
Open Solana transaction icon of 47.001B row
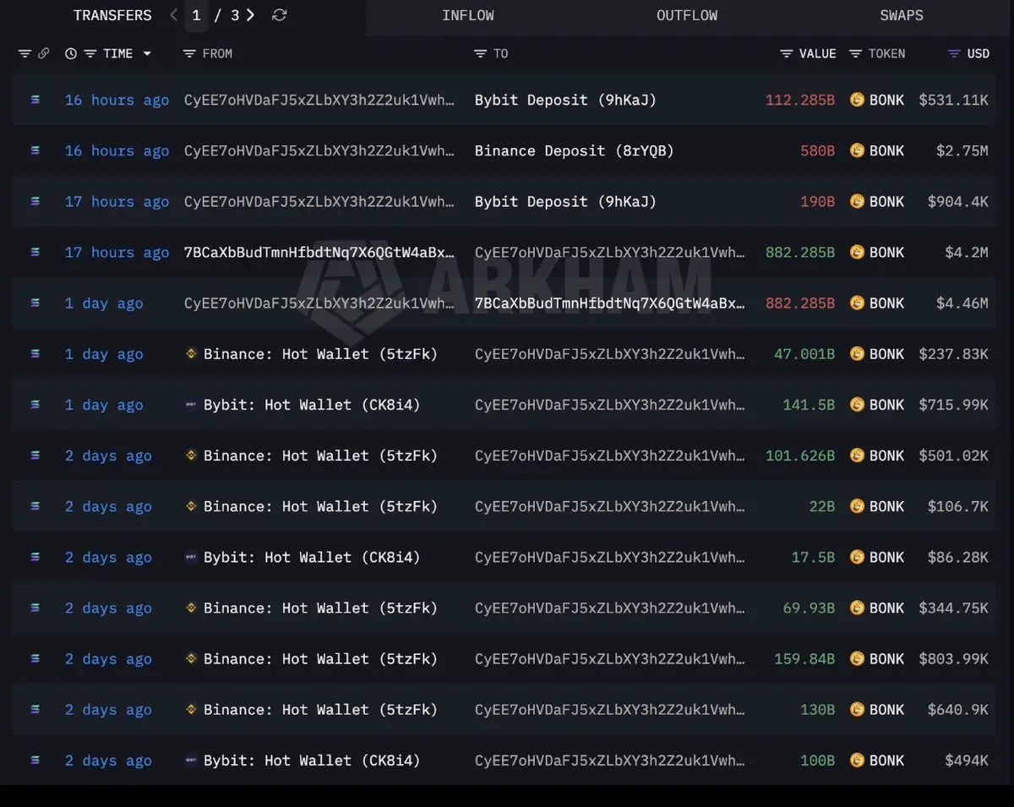click(x=35, y=354)
